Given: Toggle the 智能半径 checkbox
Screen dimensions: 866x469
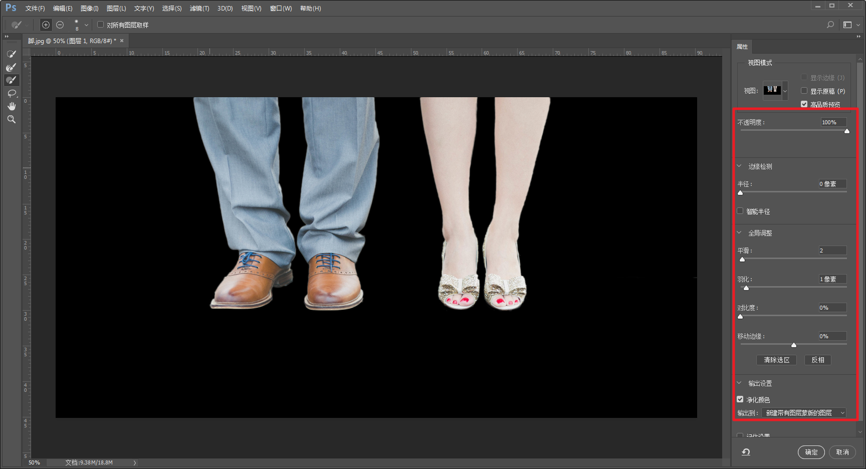Looking at the screenshot, I should pos(740,211).
